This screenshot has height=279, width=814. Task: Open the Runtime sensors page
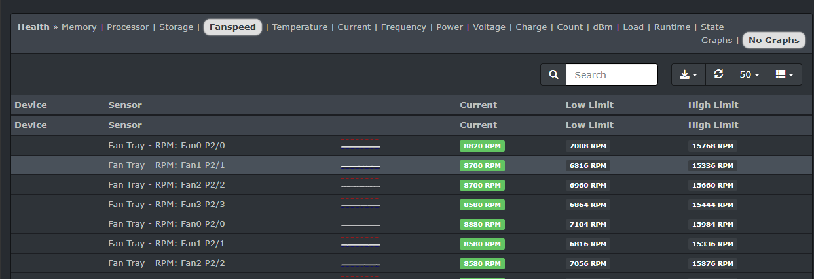[x=672, y=27]
